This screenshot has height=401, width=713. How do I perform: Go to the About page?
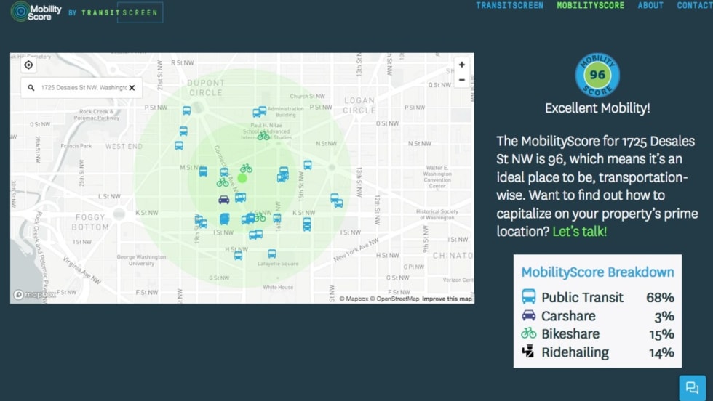click(x=650, y=6)
